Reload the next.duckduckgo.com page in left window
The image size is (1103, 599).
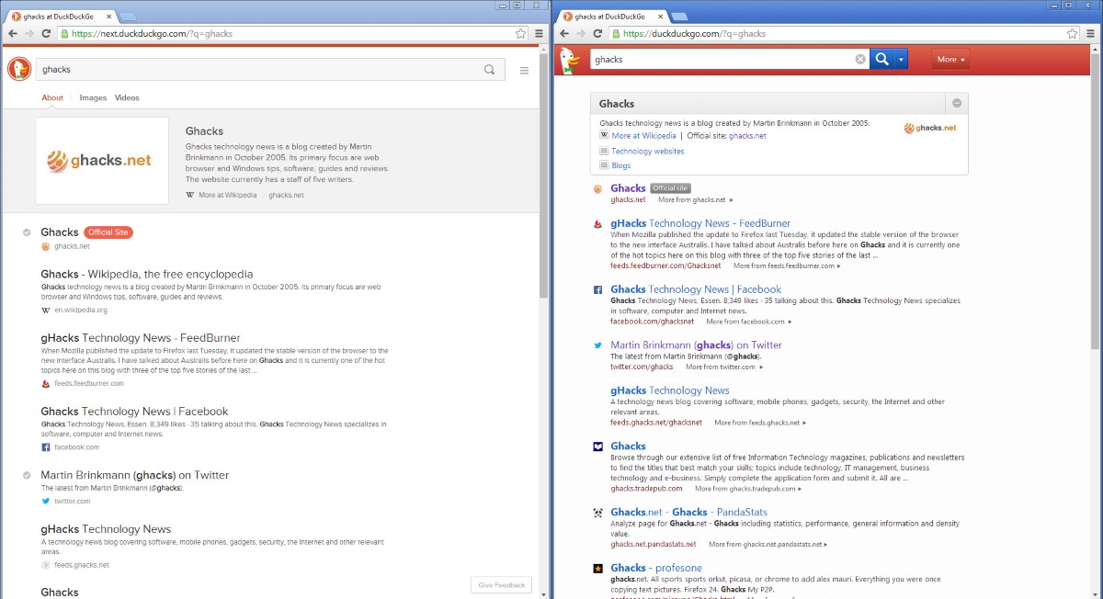[46, 33]
